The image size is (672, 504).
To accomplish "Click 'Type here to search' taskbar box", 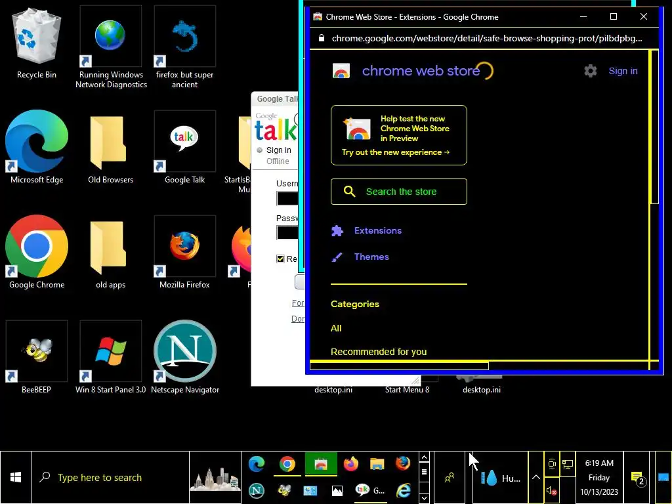I will click(x=110, y=478).
